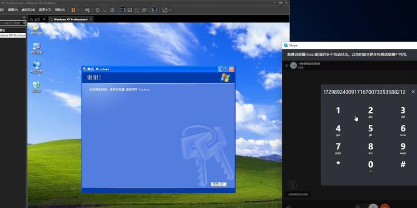Image resolution: width=417 pixels, height=208 pixels.
Task: Revert to snapshot using the orange toolbar icon
Action: tap(105, 10)
